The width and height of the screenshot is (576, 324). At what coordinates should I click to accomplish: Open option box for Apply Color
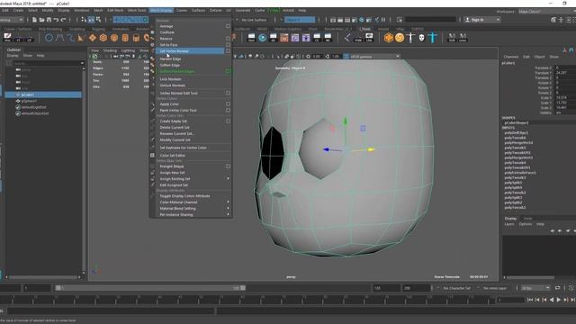(228, 104)
